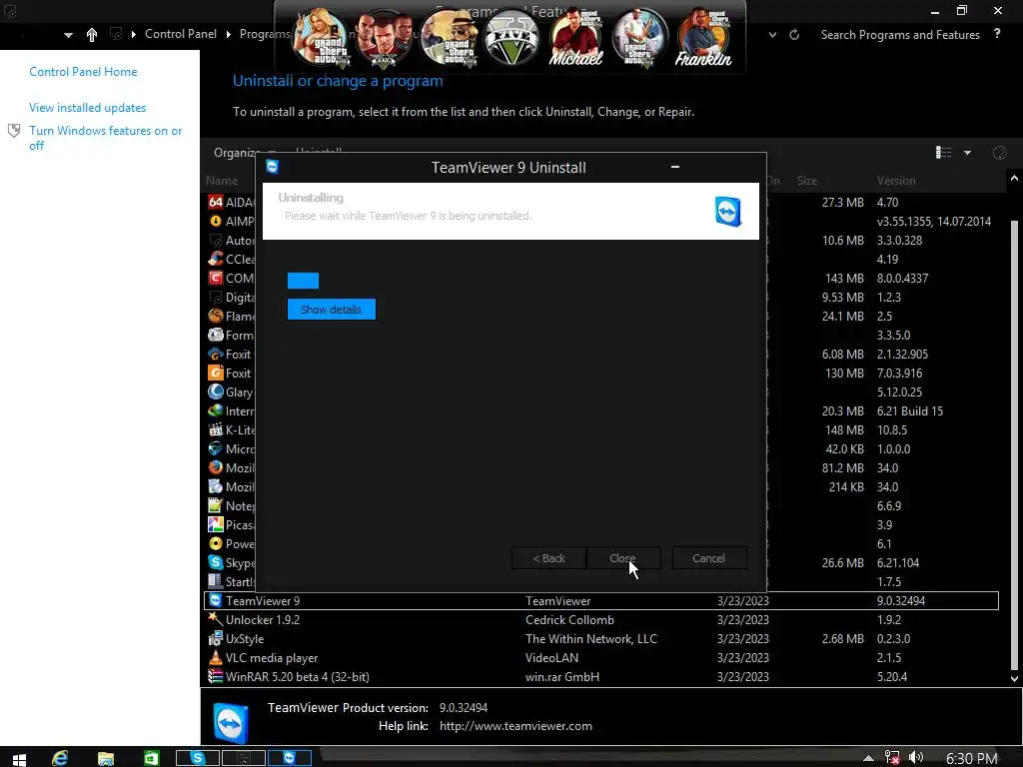Select 'The Within Network, LLC' cell
The image size is (1023, 767).
pyautogui.click(x=591, y=638)
